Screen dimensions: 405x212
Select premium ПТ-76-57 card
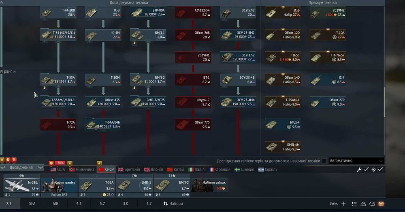pos(328,57)
